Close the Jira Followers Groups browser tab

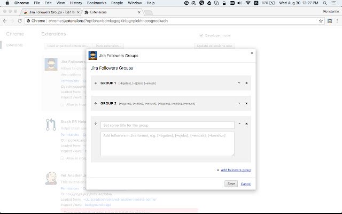78,12
